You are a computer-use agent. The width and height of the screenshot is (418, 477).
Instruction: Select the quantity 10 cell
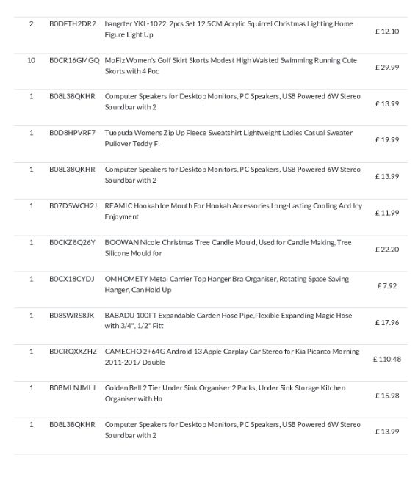[31, 60]
